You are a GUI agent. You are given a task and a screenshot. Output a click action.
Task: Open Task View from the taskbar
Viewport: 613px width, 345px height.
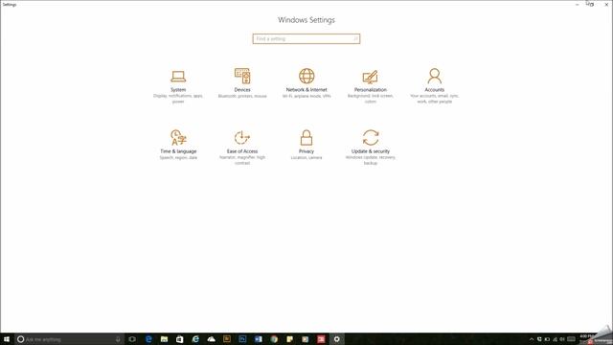[x=132, y=339]
